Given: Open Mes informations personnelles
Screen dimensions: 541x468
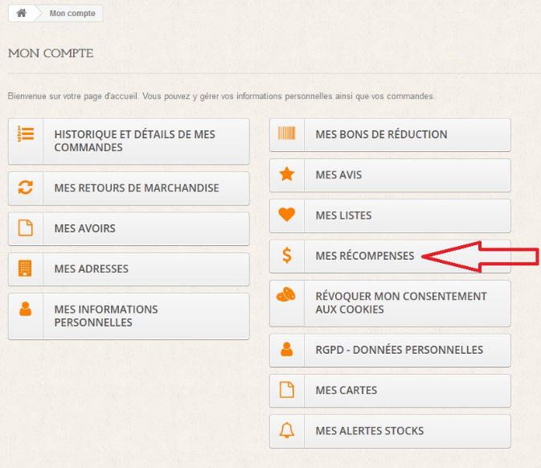Looking at the screenshot, I should (129, 316).
